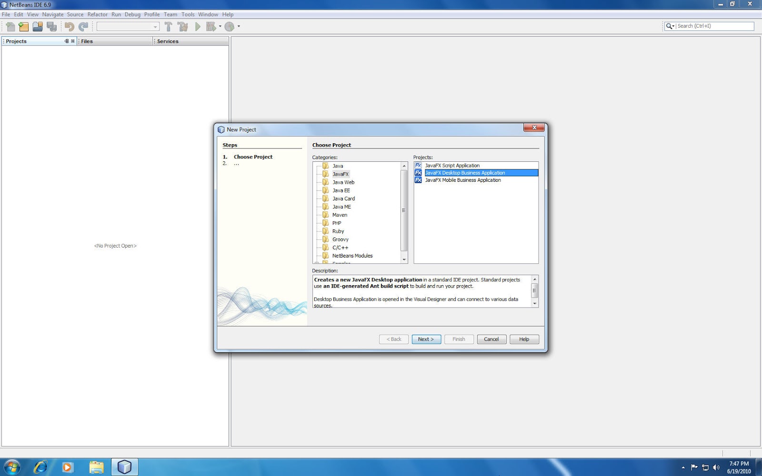Screen dimensions: 762x476
Task: Click the Redo arrow in toolbar
Action: 83,27
